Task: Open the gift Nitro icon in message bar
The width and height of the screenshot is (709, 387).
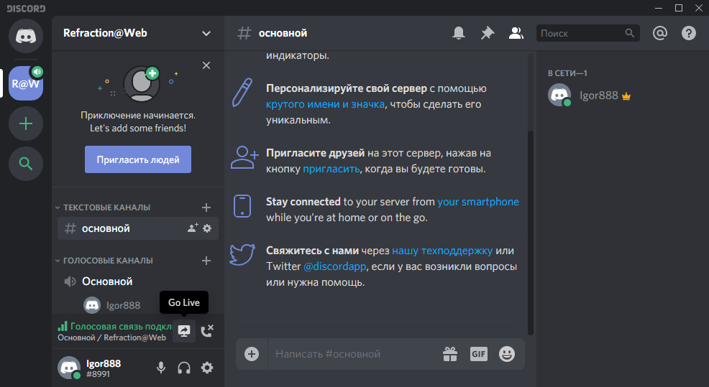Action: tap(450, 353)
